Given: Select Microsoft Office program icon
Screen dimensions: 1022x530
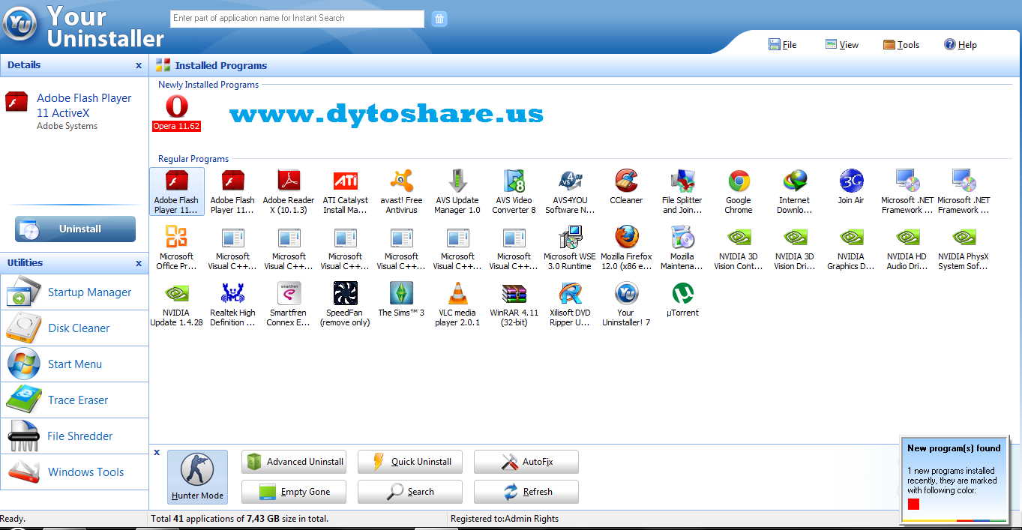Looking at the screenshot, I should 176,247.
